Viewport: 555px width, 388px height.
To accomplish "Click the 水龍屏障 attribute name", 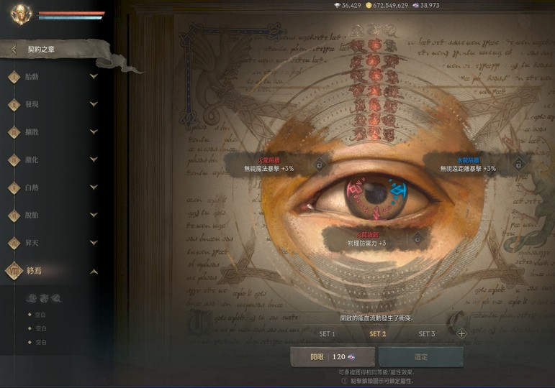I will (x=469, y=160).
